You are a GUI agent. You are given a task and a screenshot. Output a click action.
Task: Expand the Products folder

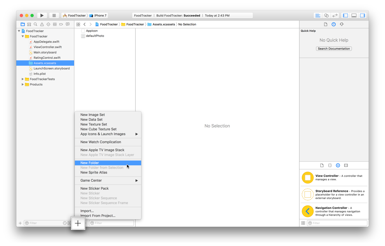pos(23,84)
